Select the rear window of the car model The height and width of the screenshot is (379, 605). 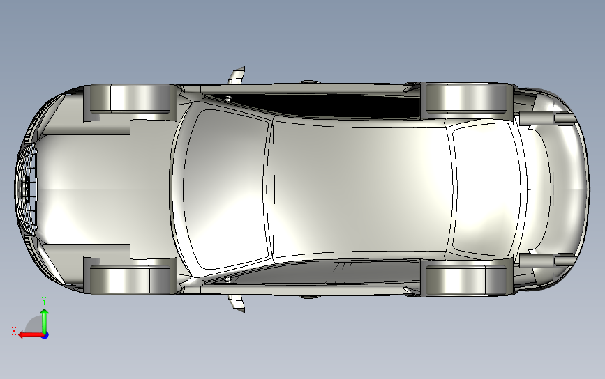487,189
